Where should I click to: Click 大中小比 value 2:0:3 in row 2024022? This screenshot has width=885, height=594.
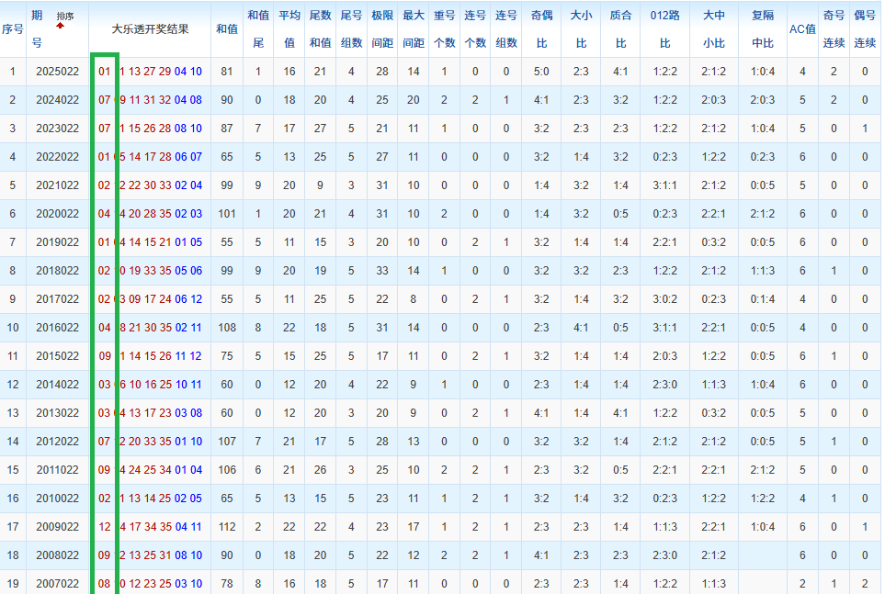(x=713, y=100)
